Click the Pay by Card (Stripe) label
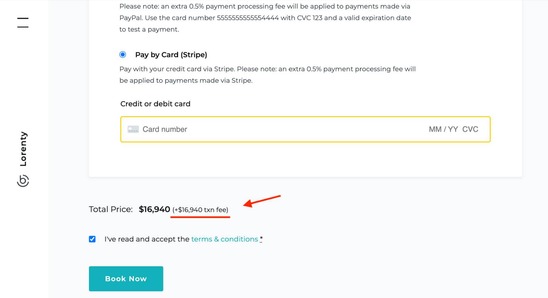548x298 pixels. pyautogui.click(x=171, y=55)
